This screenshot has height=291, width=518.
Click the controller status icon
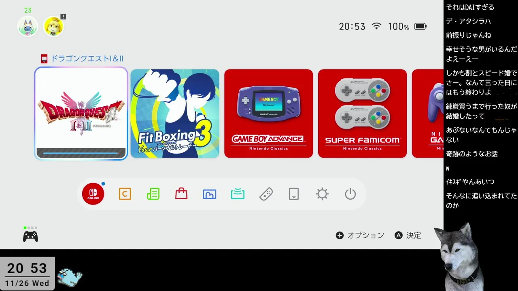[x=30, y=236]
